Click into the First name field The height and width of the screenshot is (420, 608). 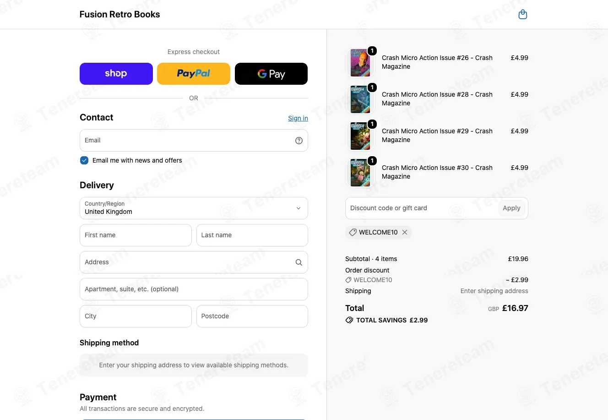click(136, 235)
